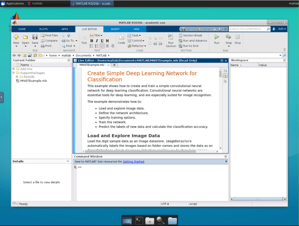299x226 pixels.
Task: Expand the R2020b folder
Action: pyautogui.click(x=17, y=77)
